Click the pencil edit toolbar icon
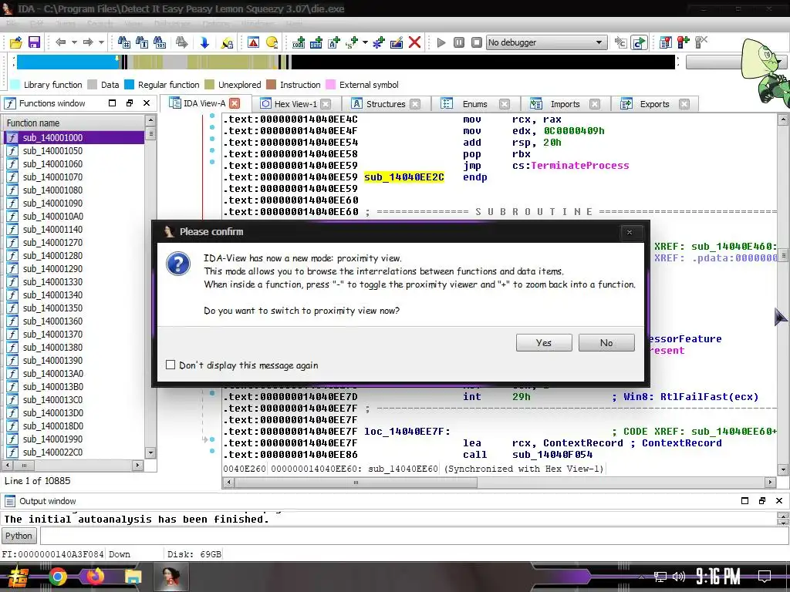The height and width of the screenshot is (592, 790). pyautogui.click(x=397, y=42)
